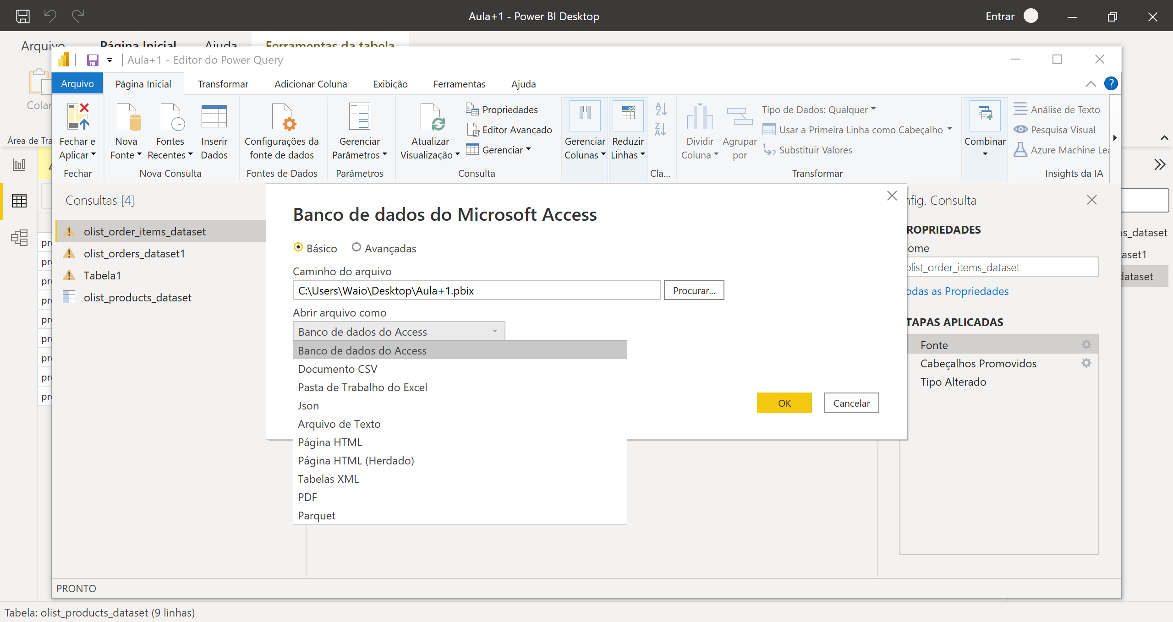Select the Básico radio option

point(298,247)
